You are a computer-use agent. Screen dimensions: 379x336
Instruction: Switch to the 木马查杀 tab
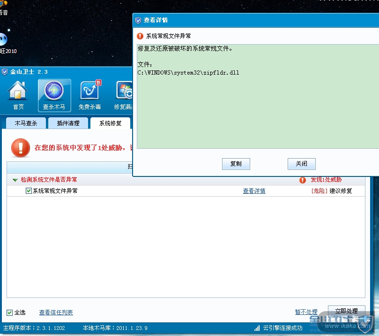point(26,123)
